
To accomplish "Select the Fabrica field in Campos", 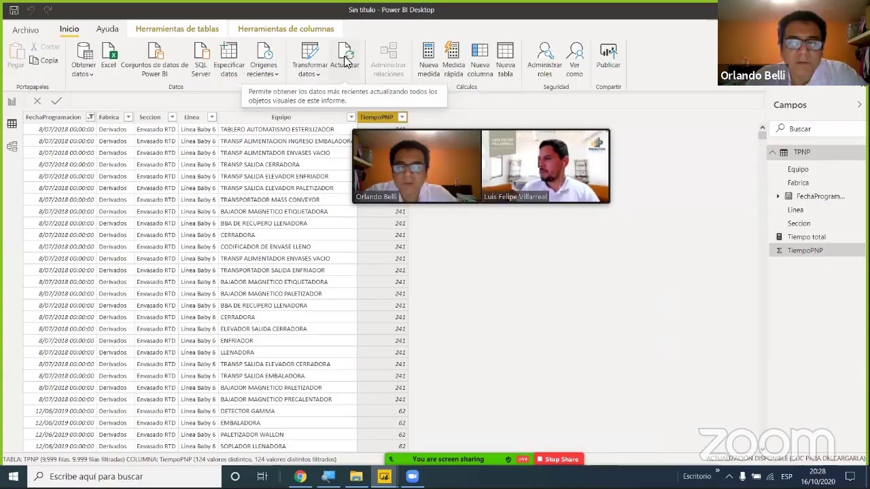I will pyautogui.click(x=798, y=183).
